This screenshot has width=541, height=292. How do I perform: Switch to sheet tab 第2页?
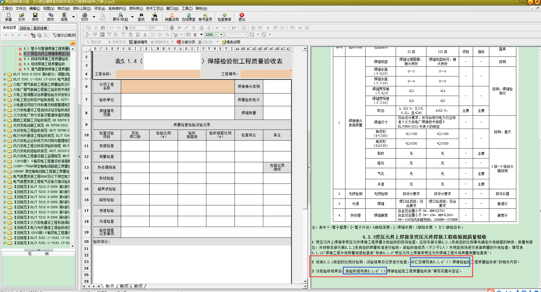(124, 286)
